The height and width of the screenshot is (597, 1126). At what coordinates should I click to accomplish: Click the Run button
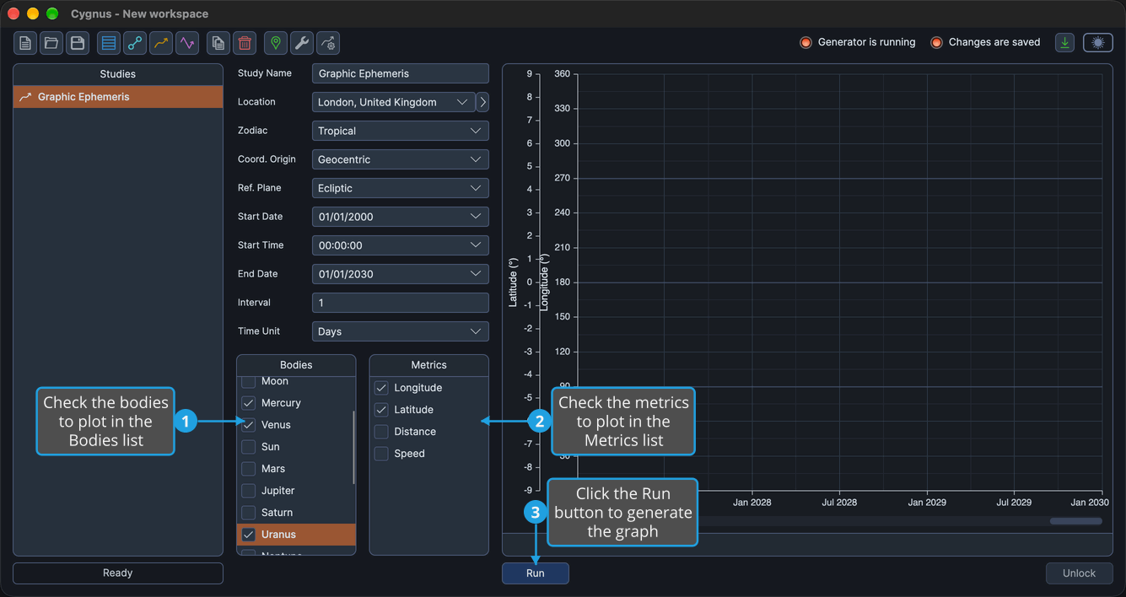[536, 573]
